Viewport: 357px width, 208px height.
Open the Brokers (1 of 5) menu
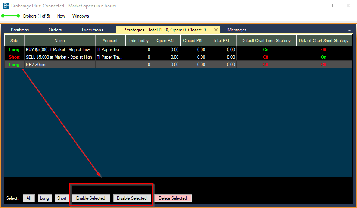coord(37,16)
